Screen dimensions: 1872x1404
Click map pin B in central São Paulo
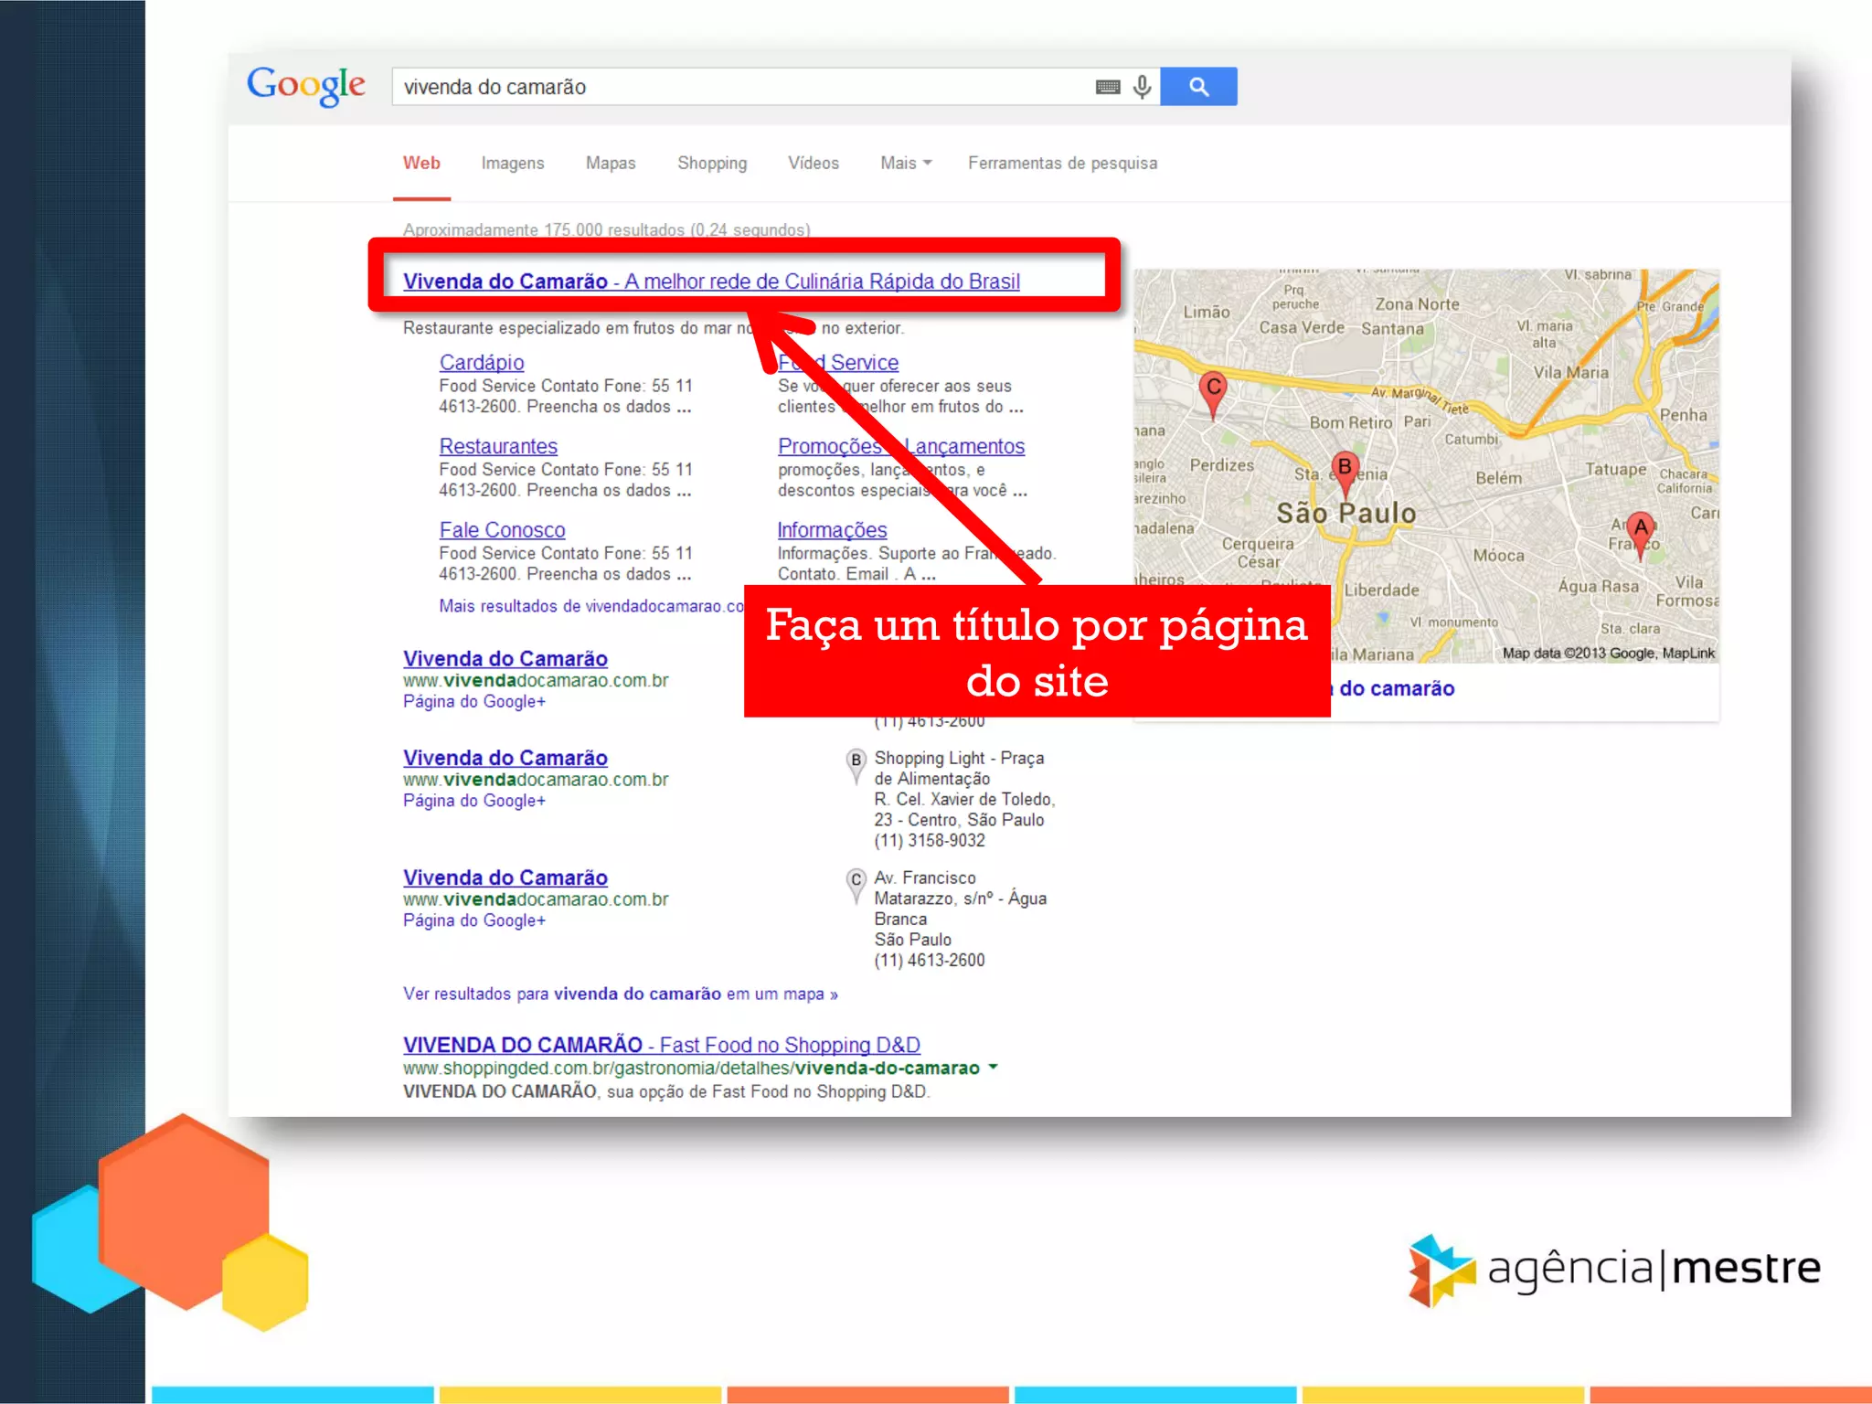1345,473
